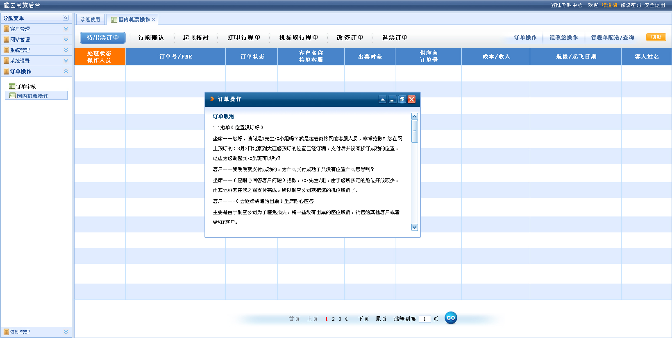This screenshot has height=338, width=672.
Task: Expand the 客户管理 section
Action: (x=66, y=29)
